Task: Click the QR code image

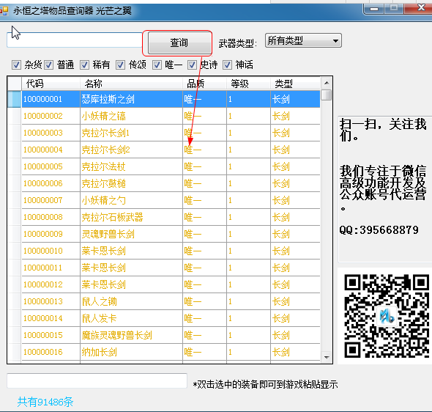Action: (x=387, y=316)
